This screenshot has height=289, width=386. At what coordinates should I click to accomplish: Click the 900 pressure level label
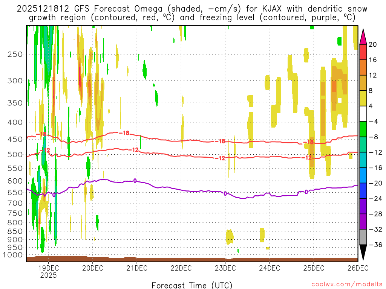click(15, 240)
